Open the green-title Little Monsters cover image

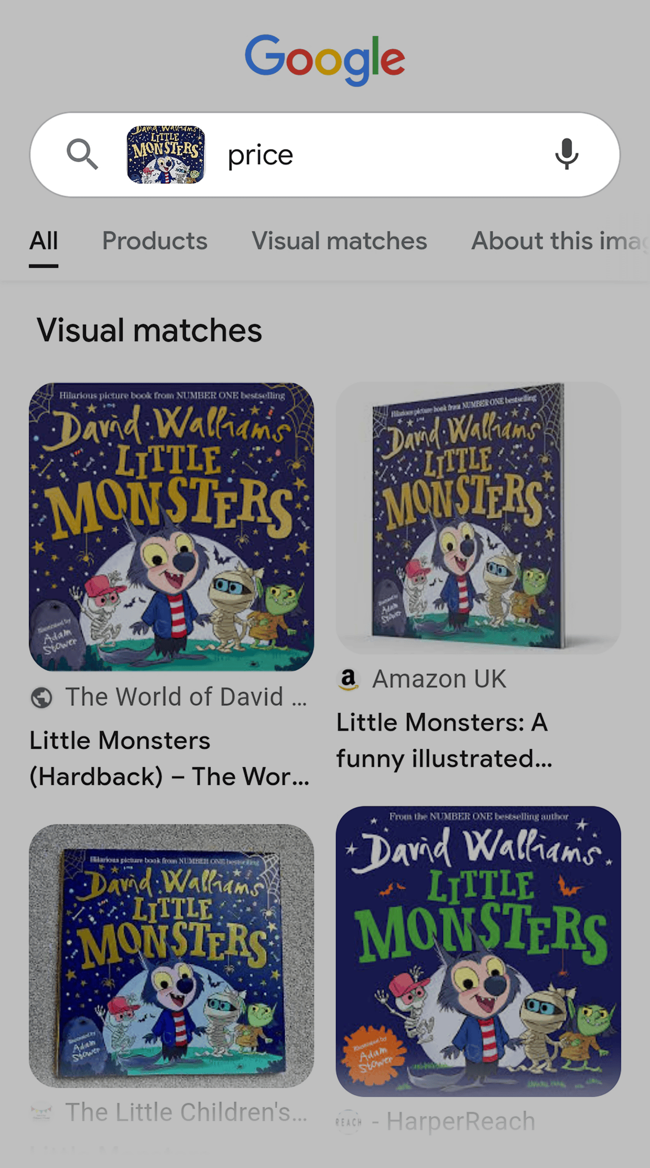[478, 951]
